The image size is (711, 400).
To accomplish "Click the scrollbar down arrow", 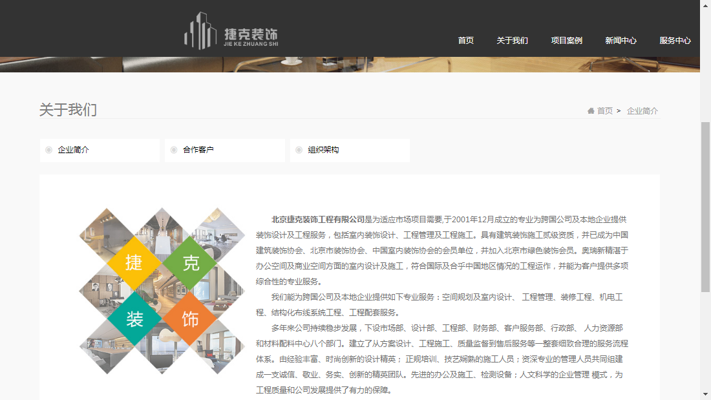I will click(x=706, y=395).
